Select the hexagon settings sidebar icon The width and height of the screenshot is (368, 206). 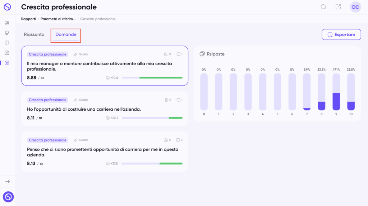[x=7, y=63]
